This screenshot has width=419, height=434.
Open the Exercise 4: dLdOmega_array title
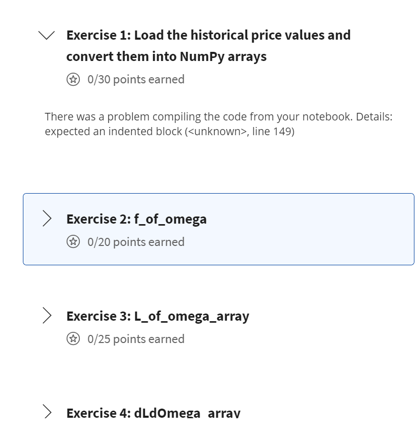pyautogui.click(x=153, y=413)
